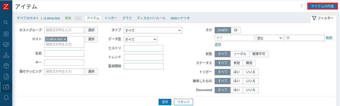Open the Dashboards sidebar icon
Viewport: 340px width, 106px height.
pyautogui.click(x=6, y=34)
